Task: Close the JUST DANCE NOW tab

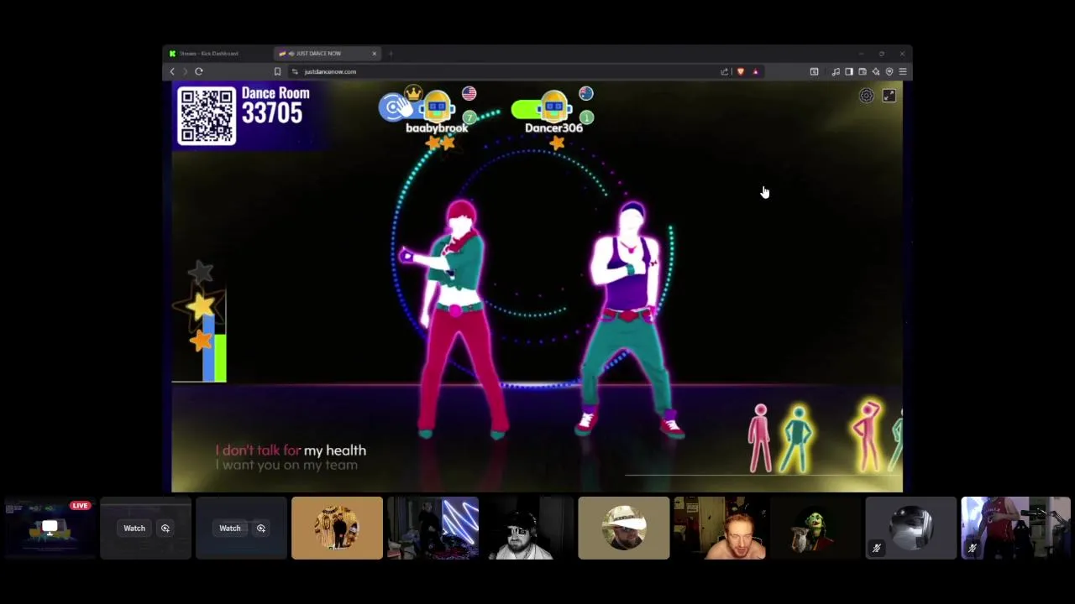Action: (x=375, y=54)
